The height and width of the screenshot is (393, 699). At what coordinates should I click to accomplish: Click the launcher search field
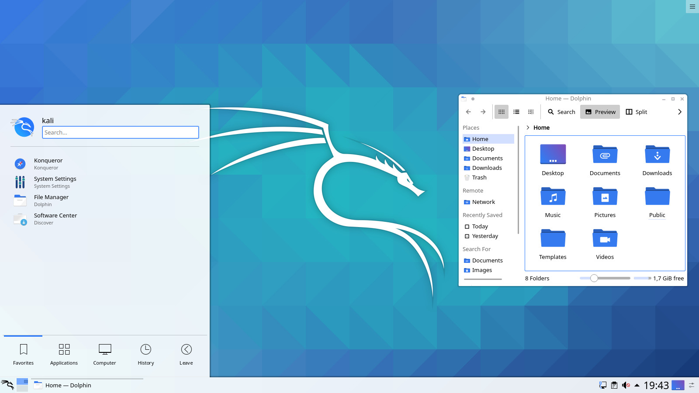click(121, 132)
